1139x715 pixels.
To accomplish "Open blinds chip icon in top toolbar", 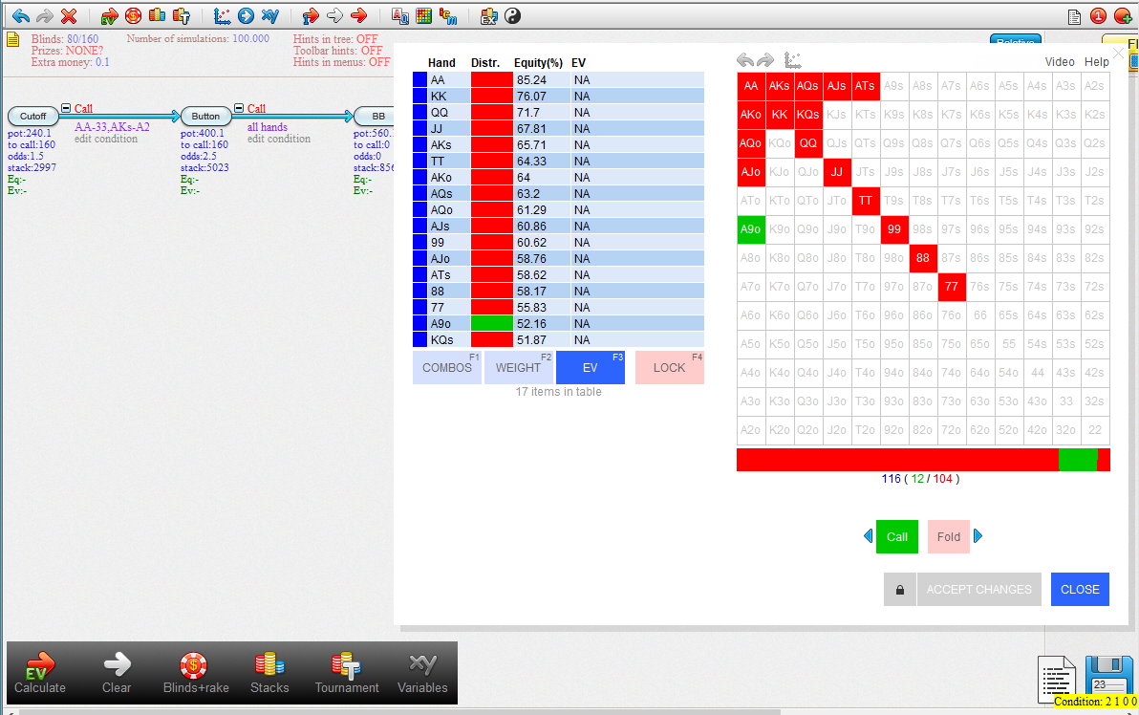I will pos(133,15).
